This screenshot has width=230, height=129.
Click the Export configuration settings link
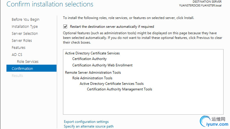[x=86, y=122]
